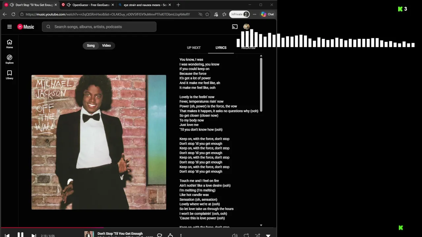Go to Home in the sidebar
Image resolution: width=422 pixels, height=237 pixels.
(x=10, y=44)
